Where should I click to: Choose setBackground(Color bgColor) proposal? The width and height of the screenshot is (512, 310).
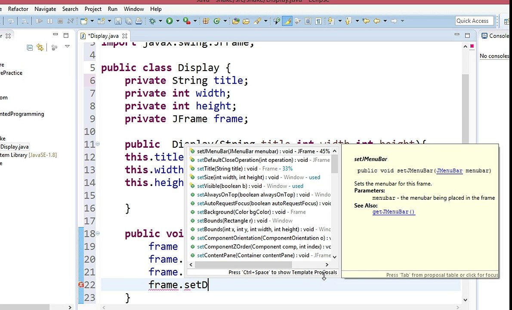[x=260, y=212]
